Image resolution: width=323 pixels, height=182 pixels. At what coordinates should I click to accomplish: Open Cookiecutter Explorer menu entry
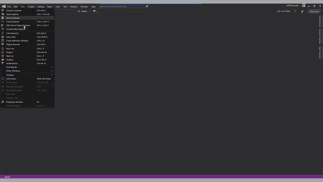(x=27, y=29)
